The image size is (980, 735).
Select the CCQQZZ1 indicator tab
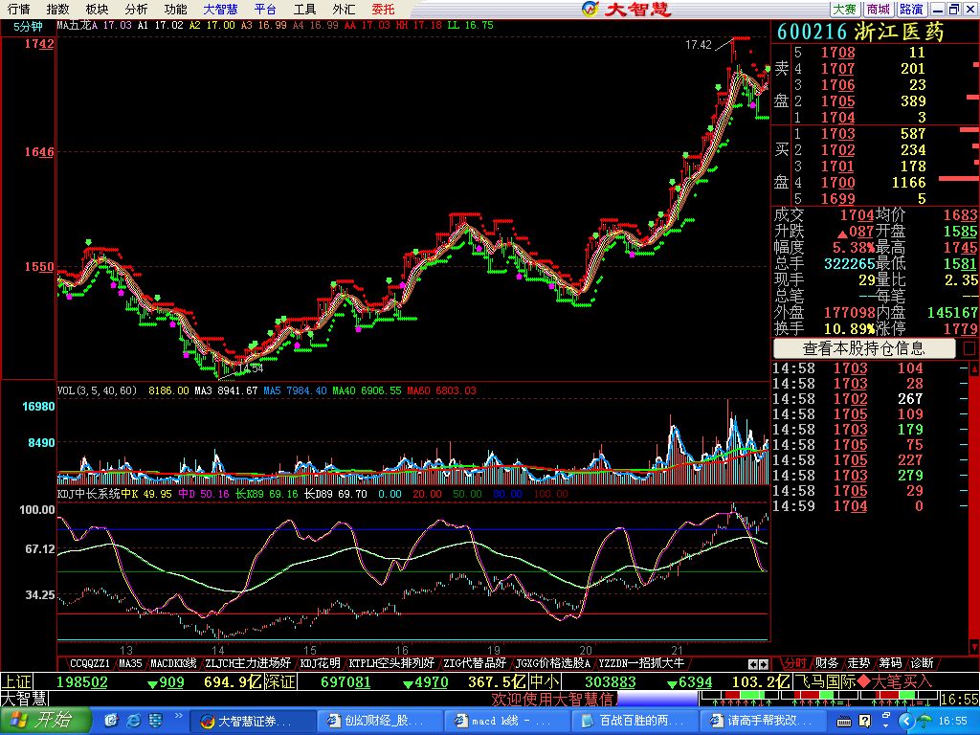(x=90, y=663)
